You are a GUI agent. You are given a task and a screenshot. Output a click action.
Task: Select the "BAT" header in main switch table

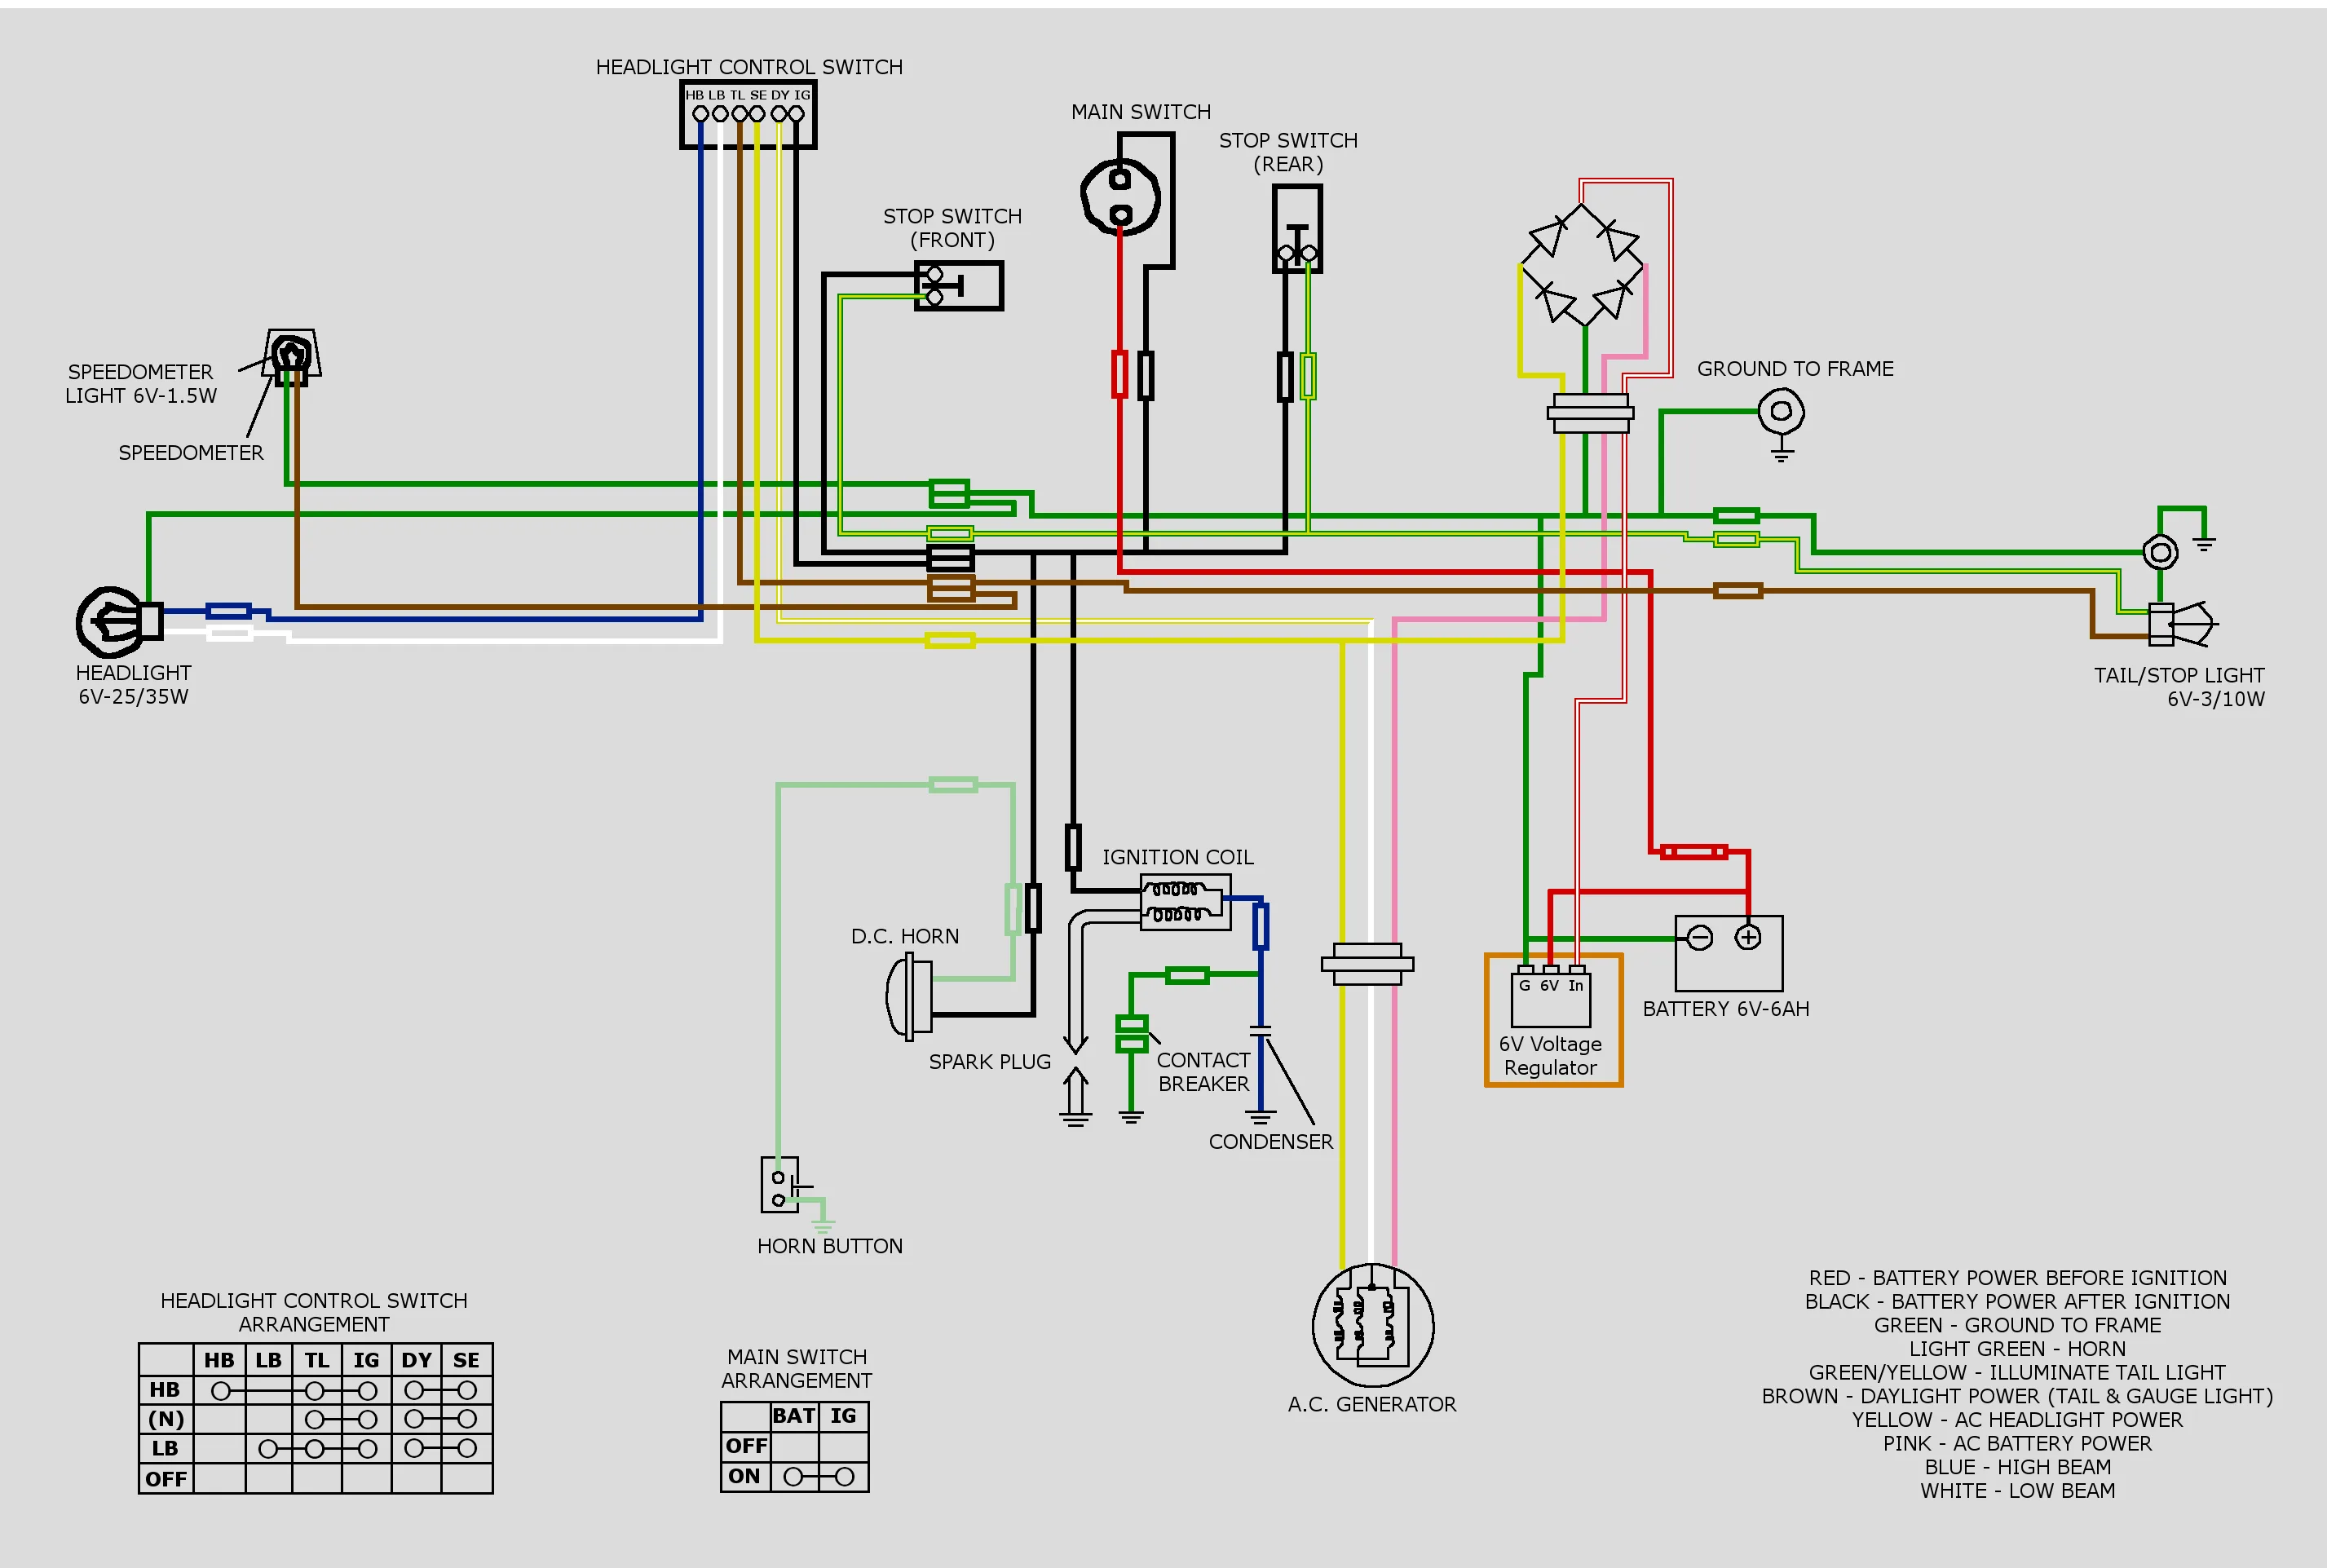[x=793, y=1416]
